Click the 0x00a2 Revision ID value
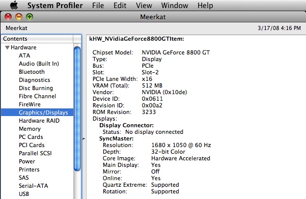306x199 pixels. 152,105
